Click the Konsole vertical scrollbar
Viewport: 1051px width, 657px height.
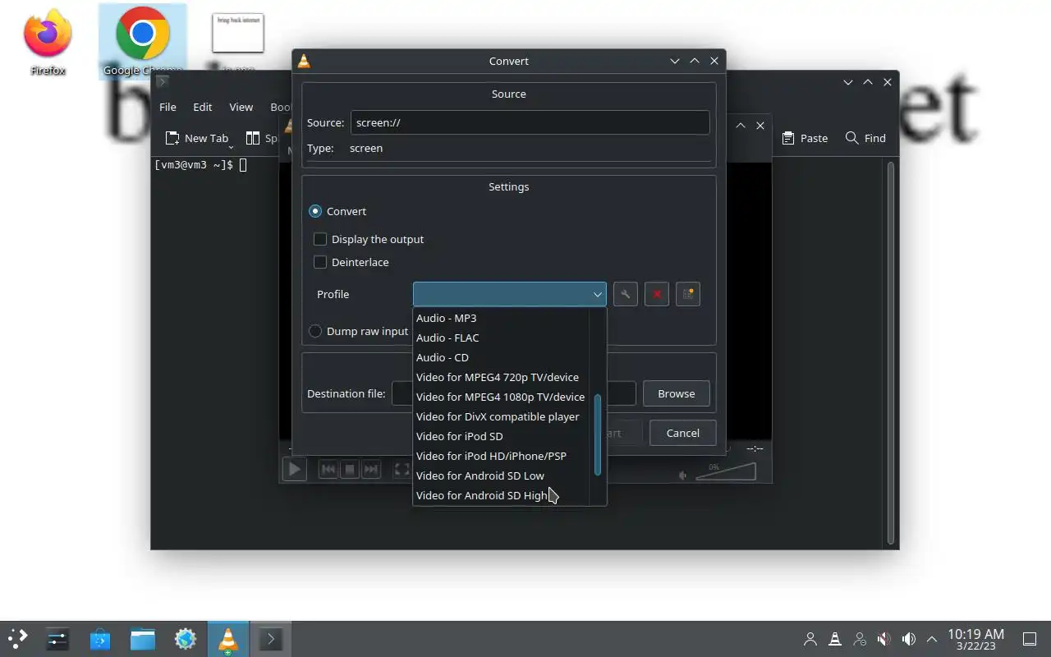pos(891,353)
